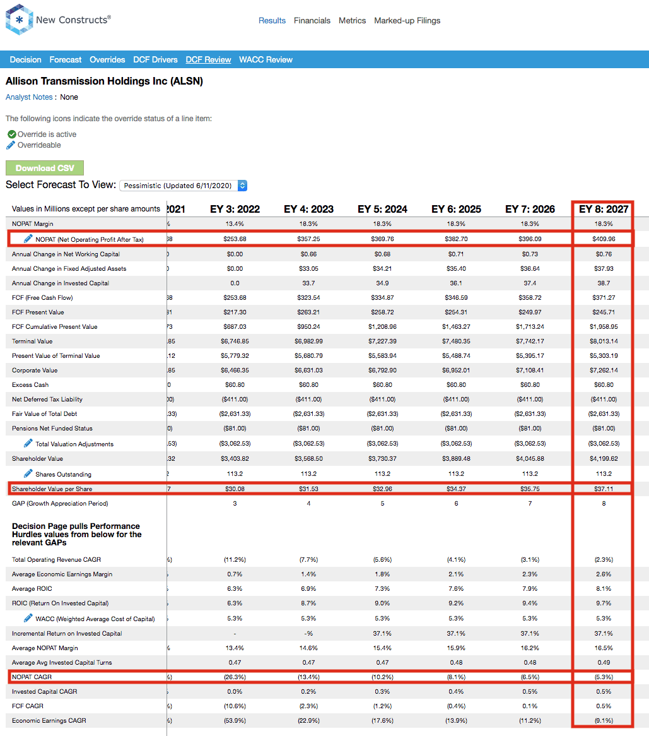The width and height of the screenshot is (649, 736).
Task: Click the $371.27 free cash flow cell
Action: click(x=604, y=297)
